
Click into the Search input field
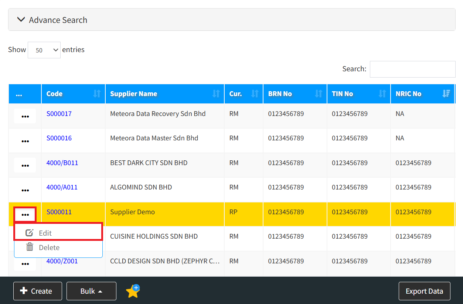click(412, 69)
